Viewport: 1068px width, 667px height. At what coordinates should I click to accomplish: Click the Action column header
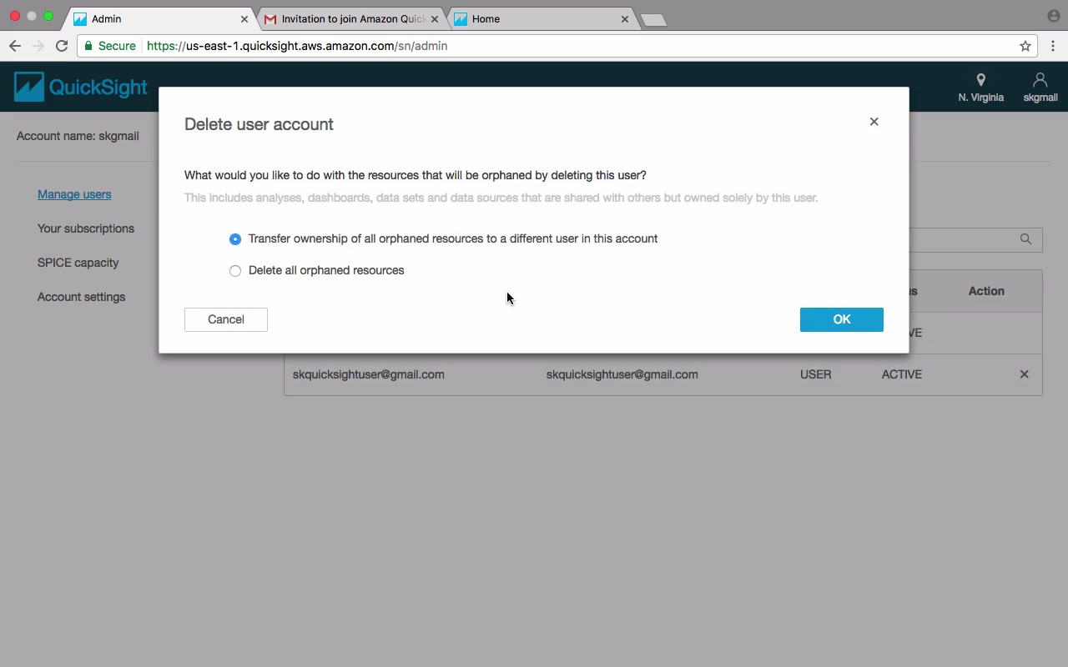coord(986,291)
